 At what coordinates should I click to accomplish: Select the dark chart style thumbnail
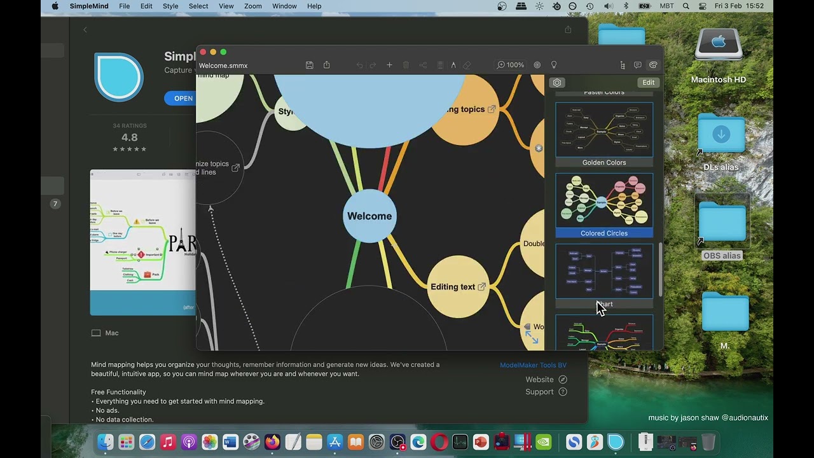604,272
